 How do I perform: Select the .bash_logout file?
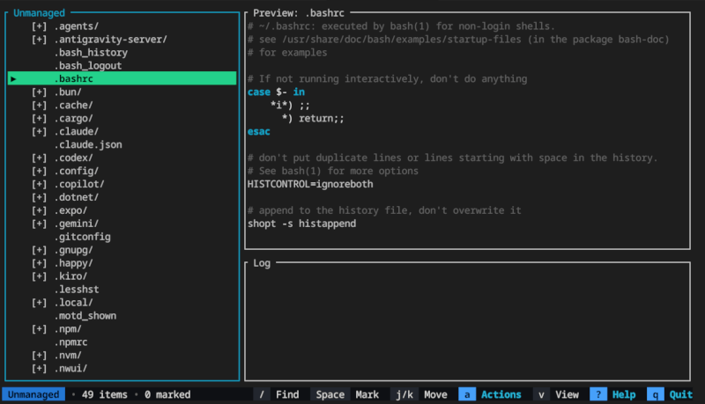point(88,66)
